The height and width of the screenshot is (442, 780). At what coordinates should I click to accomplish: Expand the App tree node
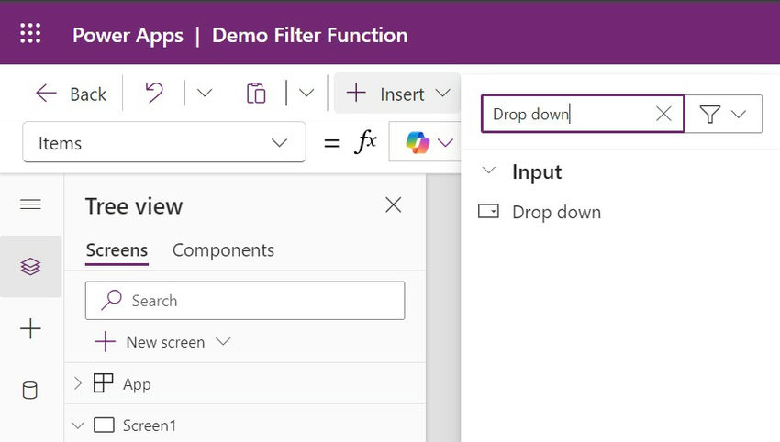coord(78,383)
